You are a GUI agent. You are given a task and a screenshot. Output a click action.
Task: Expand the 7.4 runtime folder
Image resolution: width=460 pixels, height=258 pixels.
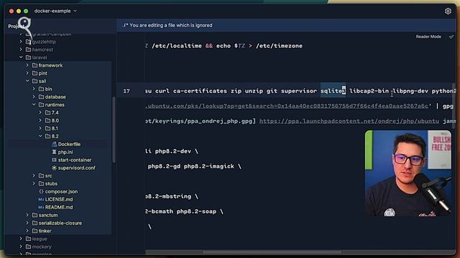pyautogui.click(x=40, y=113)
